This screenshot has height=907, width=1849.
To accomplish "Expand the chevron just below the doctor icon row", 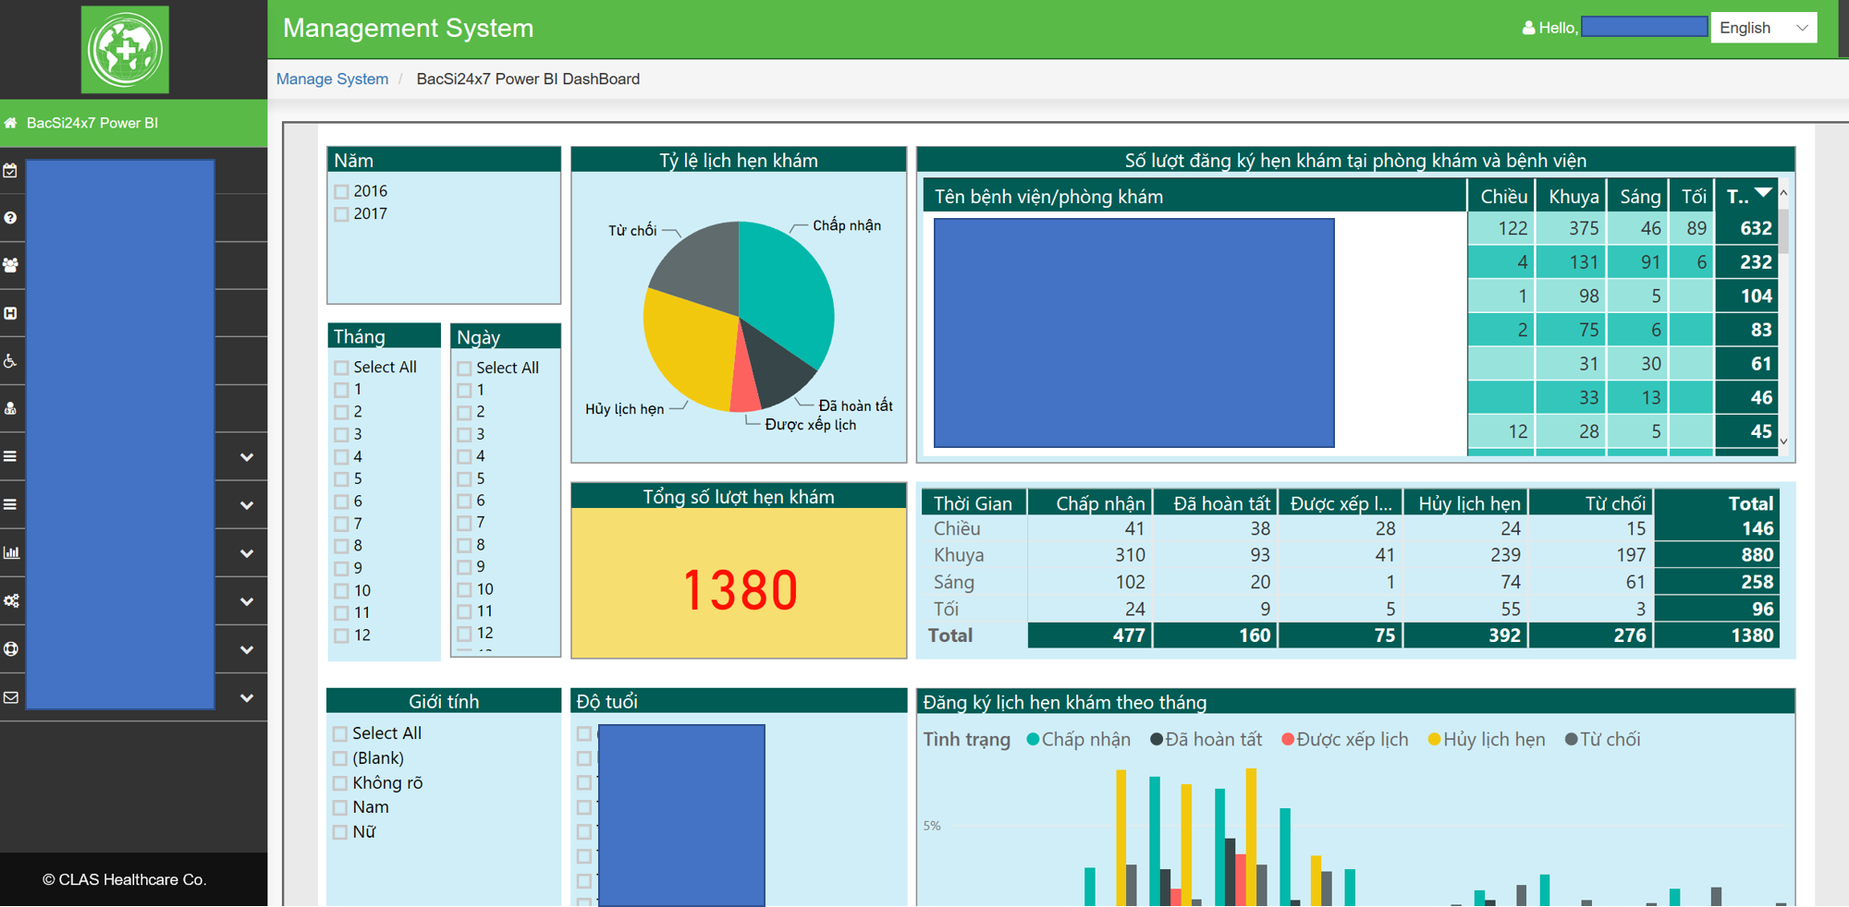I will pyautogui.click(x=247, y=457).
